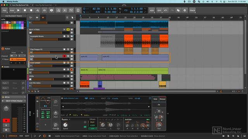The image size is (248, 139).
Task: Open the PLAY menu dropdown
Action: coord(12,10)
